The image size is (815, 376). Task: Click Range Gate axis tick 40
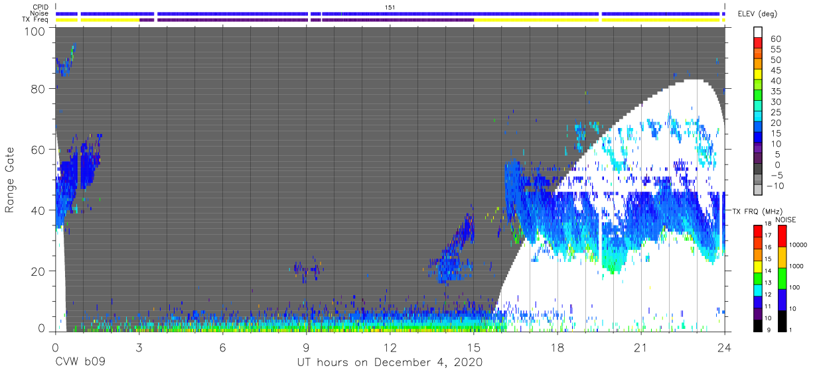37,210
